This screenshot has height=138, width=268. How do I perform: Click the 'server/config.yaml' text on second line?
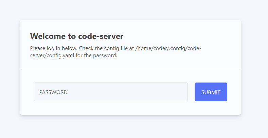coord(52,55)
